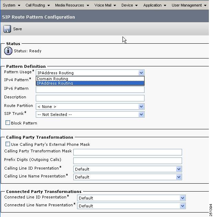Click into the IPv6 Pattern field
This screenshot has width=213, height=217.
90,89
